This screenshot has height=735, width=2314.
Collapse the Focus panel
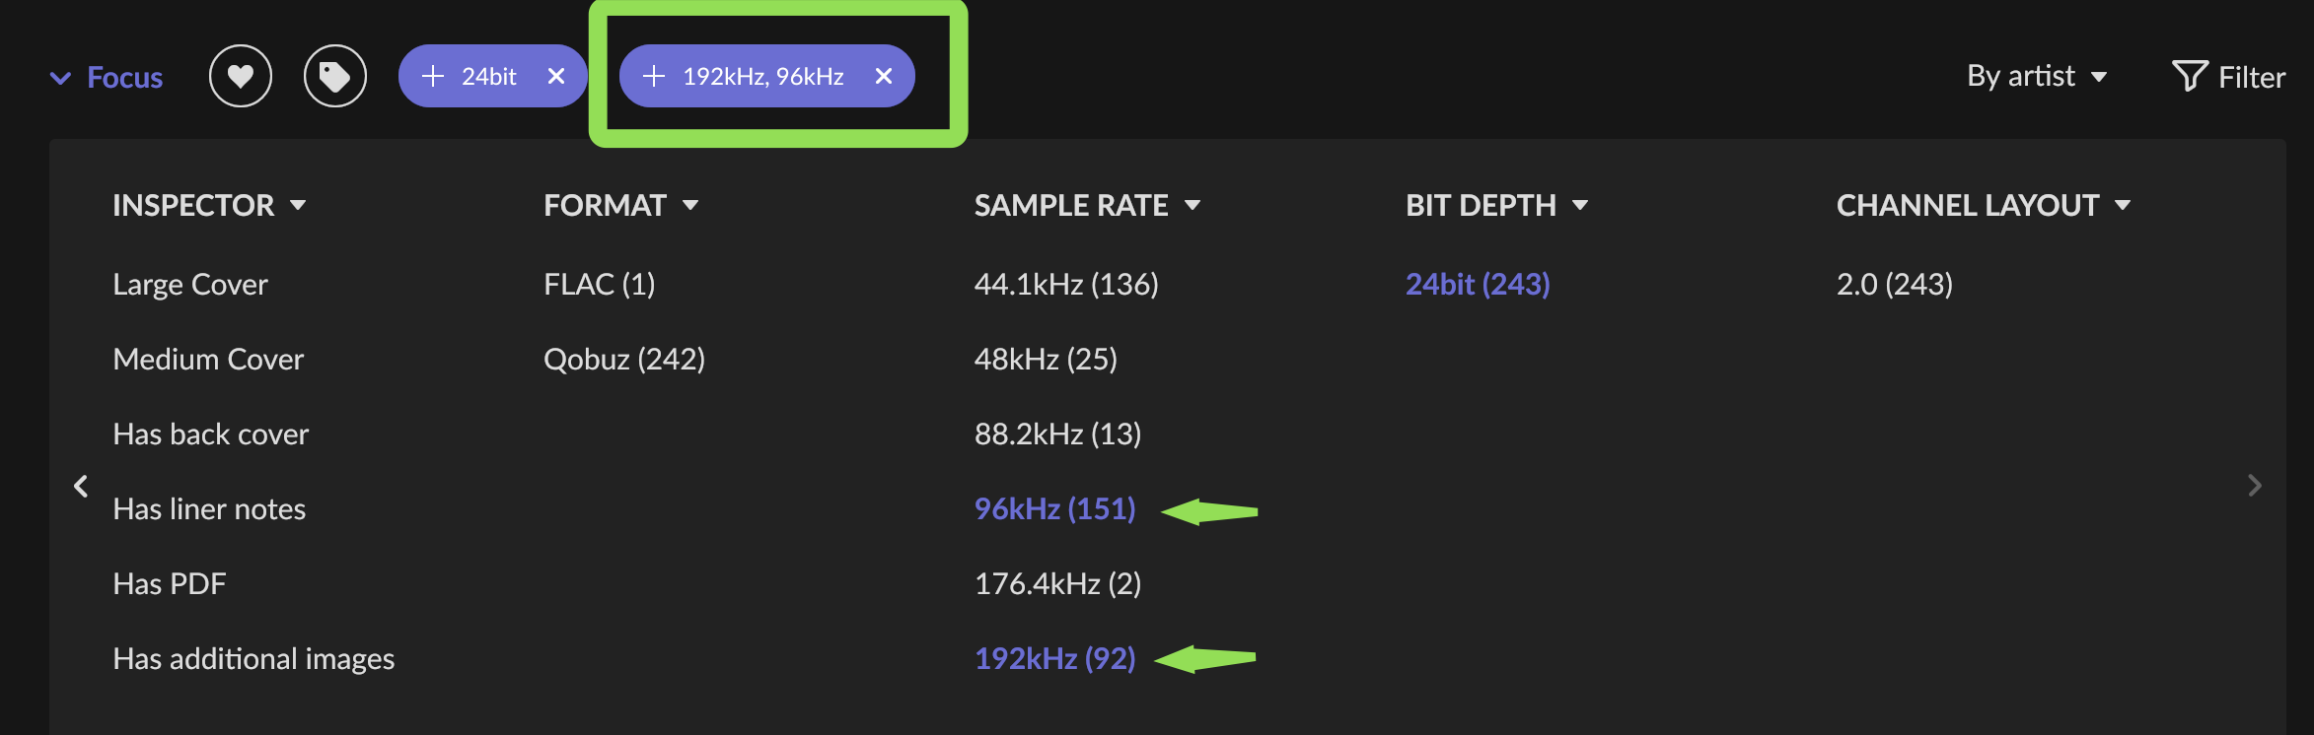(x=106, y=77)
